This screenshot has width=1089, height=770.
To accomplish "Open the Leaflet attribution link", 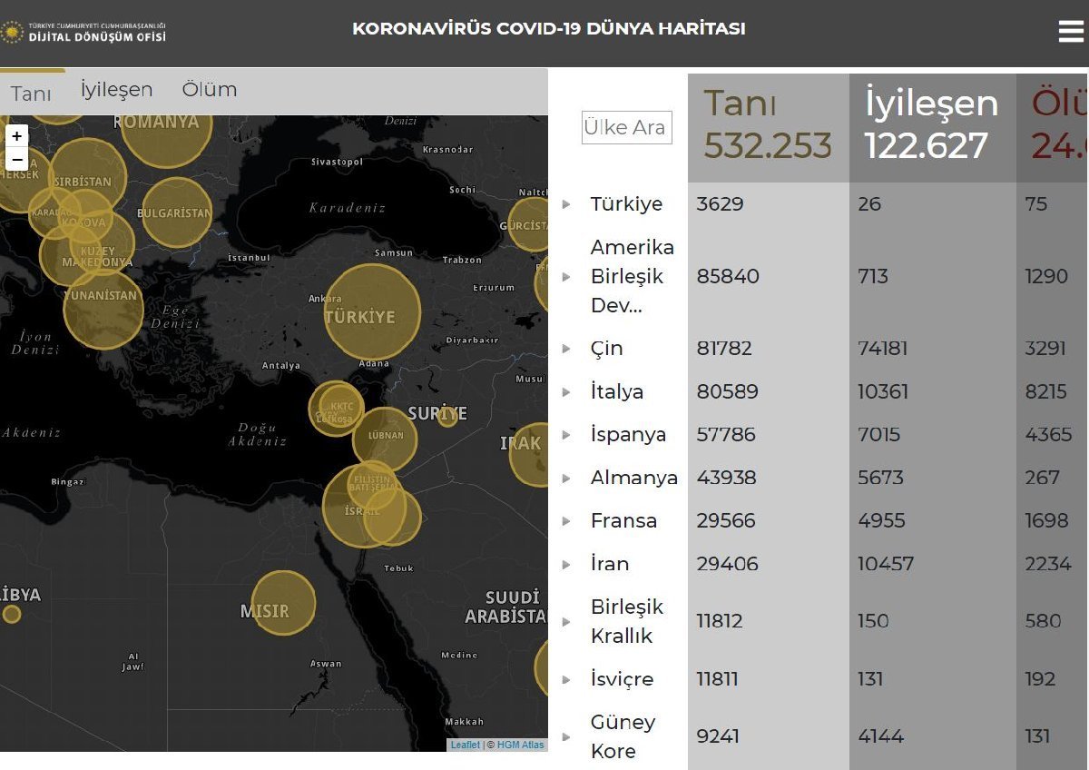I will [x=466, y=745].
